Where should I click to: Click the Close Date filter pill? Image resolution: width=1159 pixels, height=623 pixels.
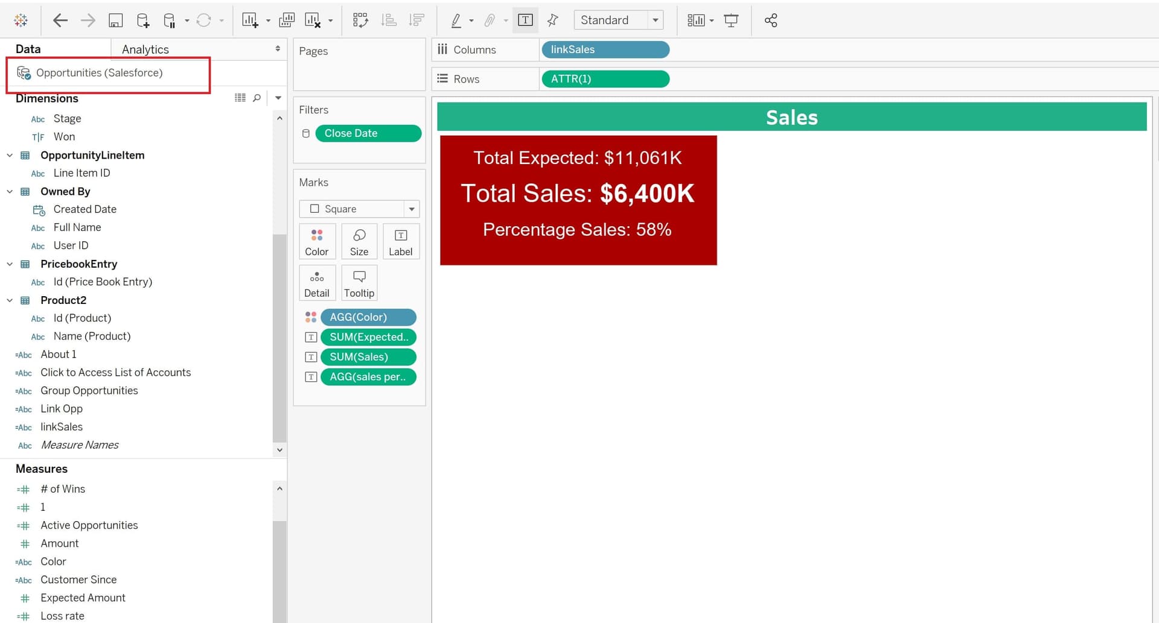(368, 133)
